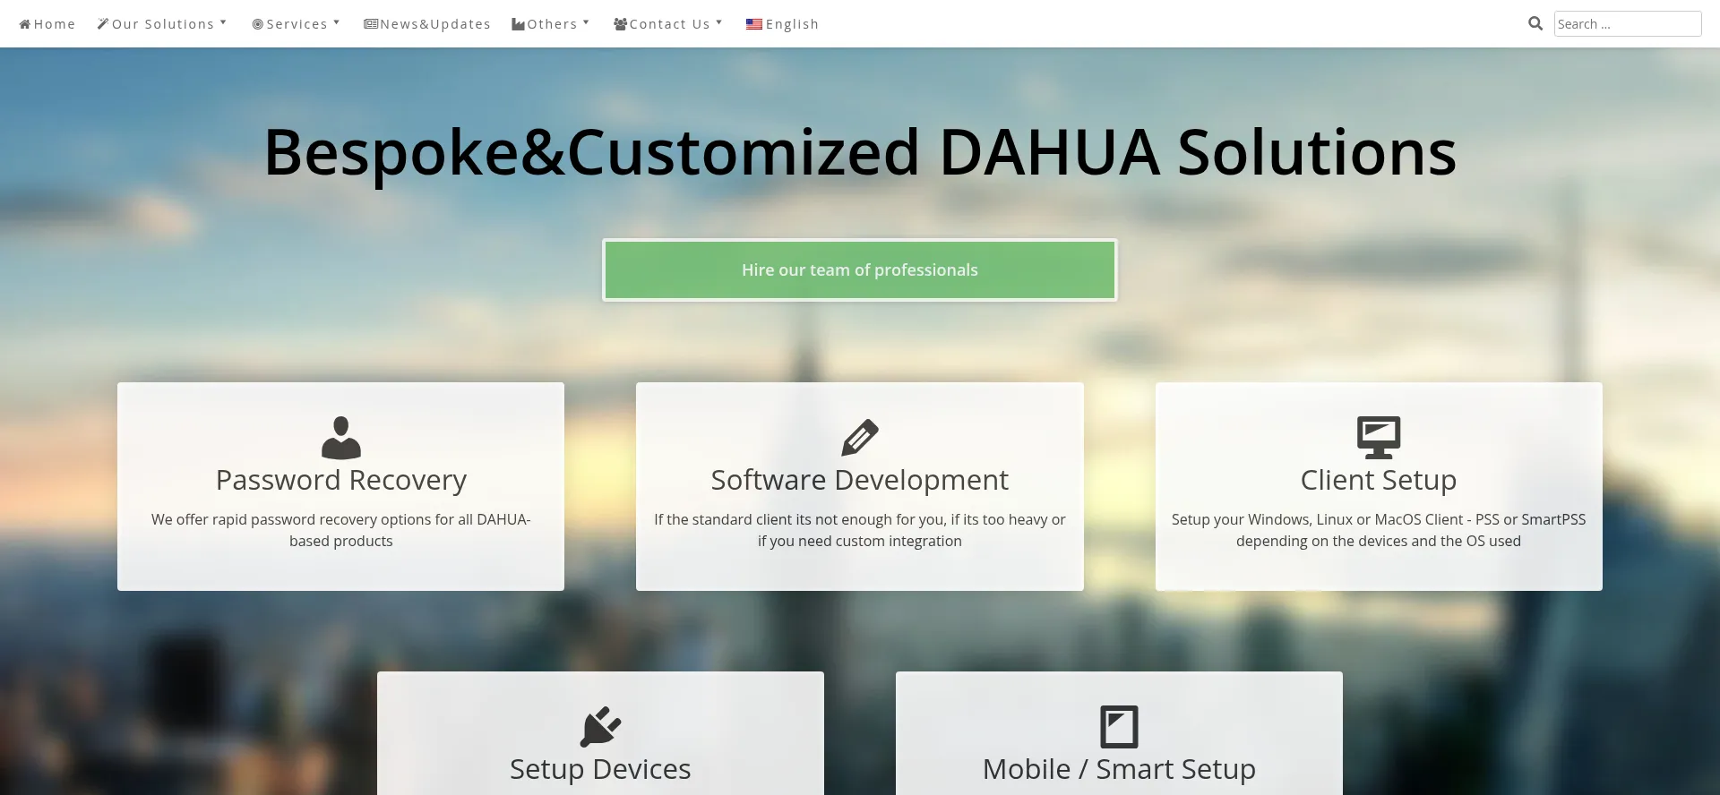Expand the Our Solutions dropdown arrow

(x=223, y=22)
